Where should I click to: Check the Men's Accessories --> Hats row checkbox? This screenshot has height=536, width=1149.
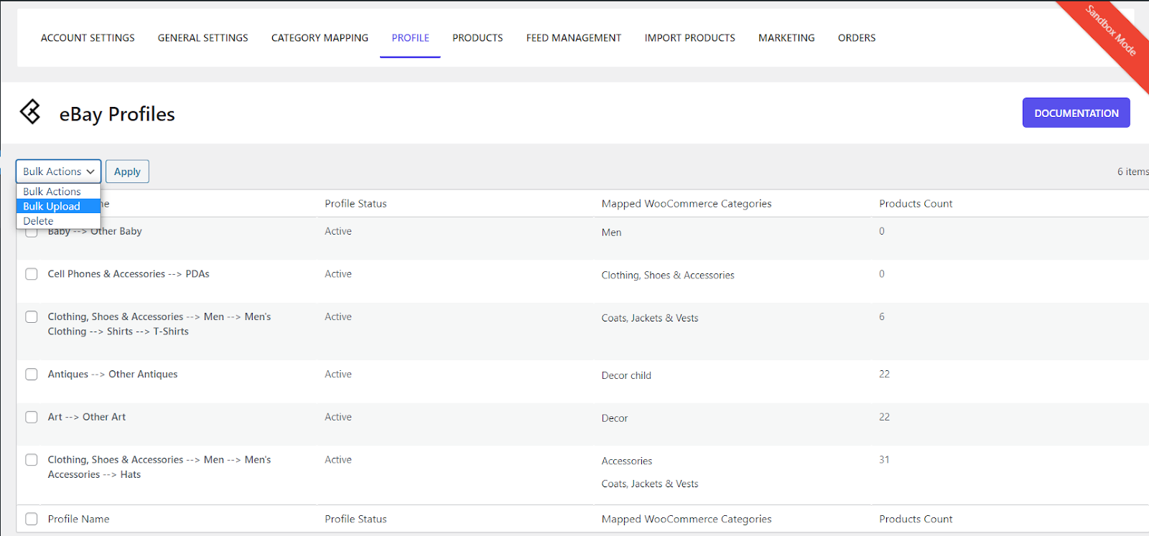point(32,460)
